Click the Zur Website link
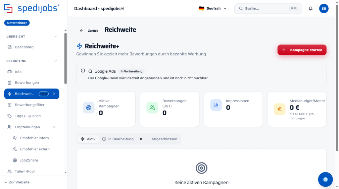Screen dimensions: 339x189 (x=17, y=182)
